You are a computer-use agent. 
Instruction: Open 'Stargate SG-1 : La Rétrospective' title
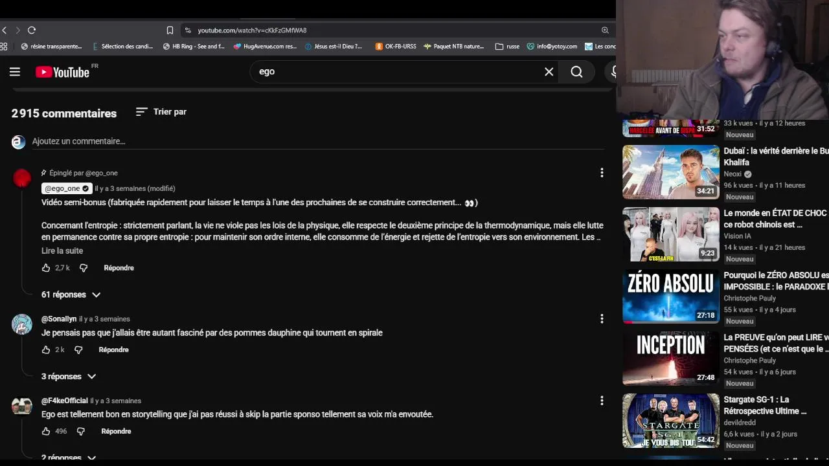pyautogui.click(x=766, y=405)
